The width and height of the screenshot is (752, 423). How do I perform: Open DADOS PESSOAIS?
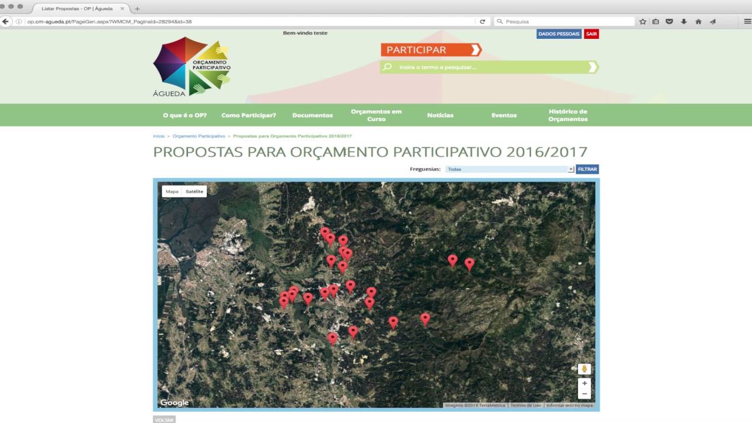[x=559, y=34]
